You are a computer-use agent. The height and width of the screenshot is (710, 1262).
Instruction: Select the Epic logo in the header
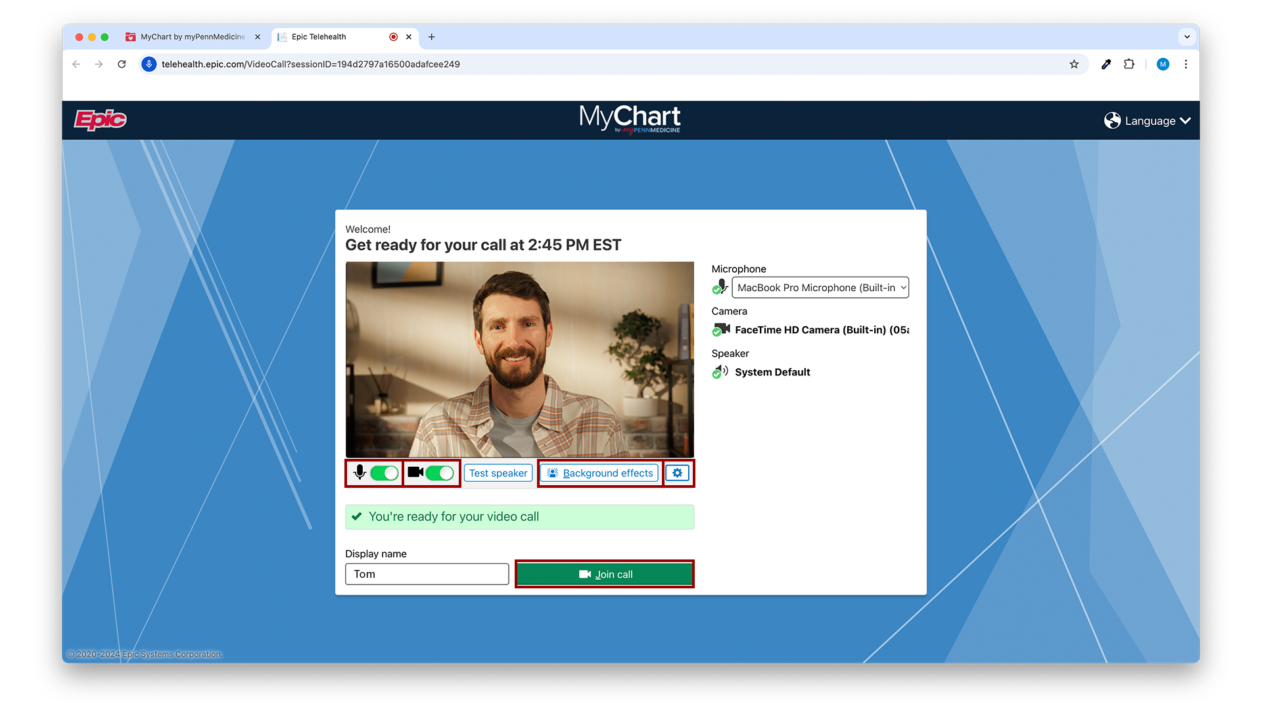(100, 120)
